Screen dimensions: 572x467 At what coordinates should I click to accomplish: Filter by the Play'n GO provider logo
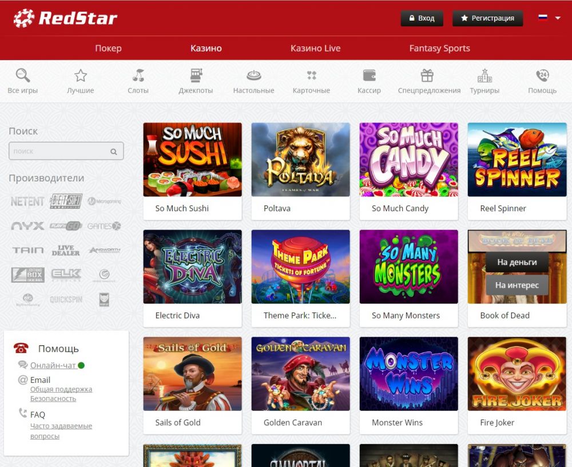[66, 226]
